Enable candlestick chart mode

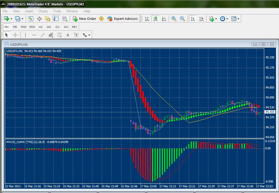click(156, 19)
